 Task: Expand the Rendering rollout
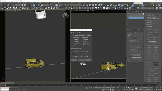[135, 34]
